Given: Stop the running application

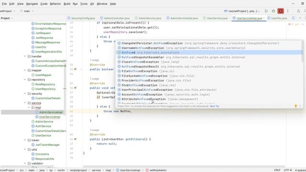Looking at the screenshot, I should point(281,11).
